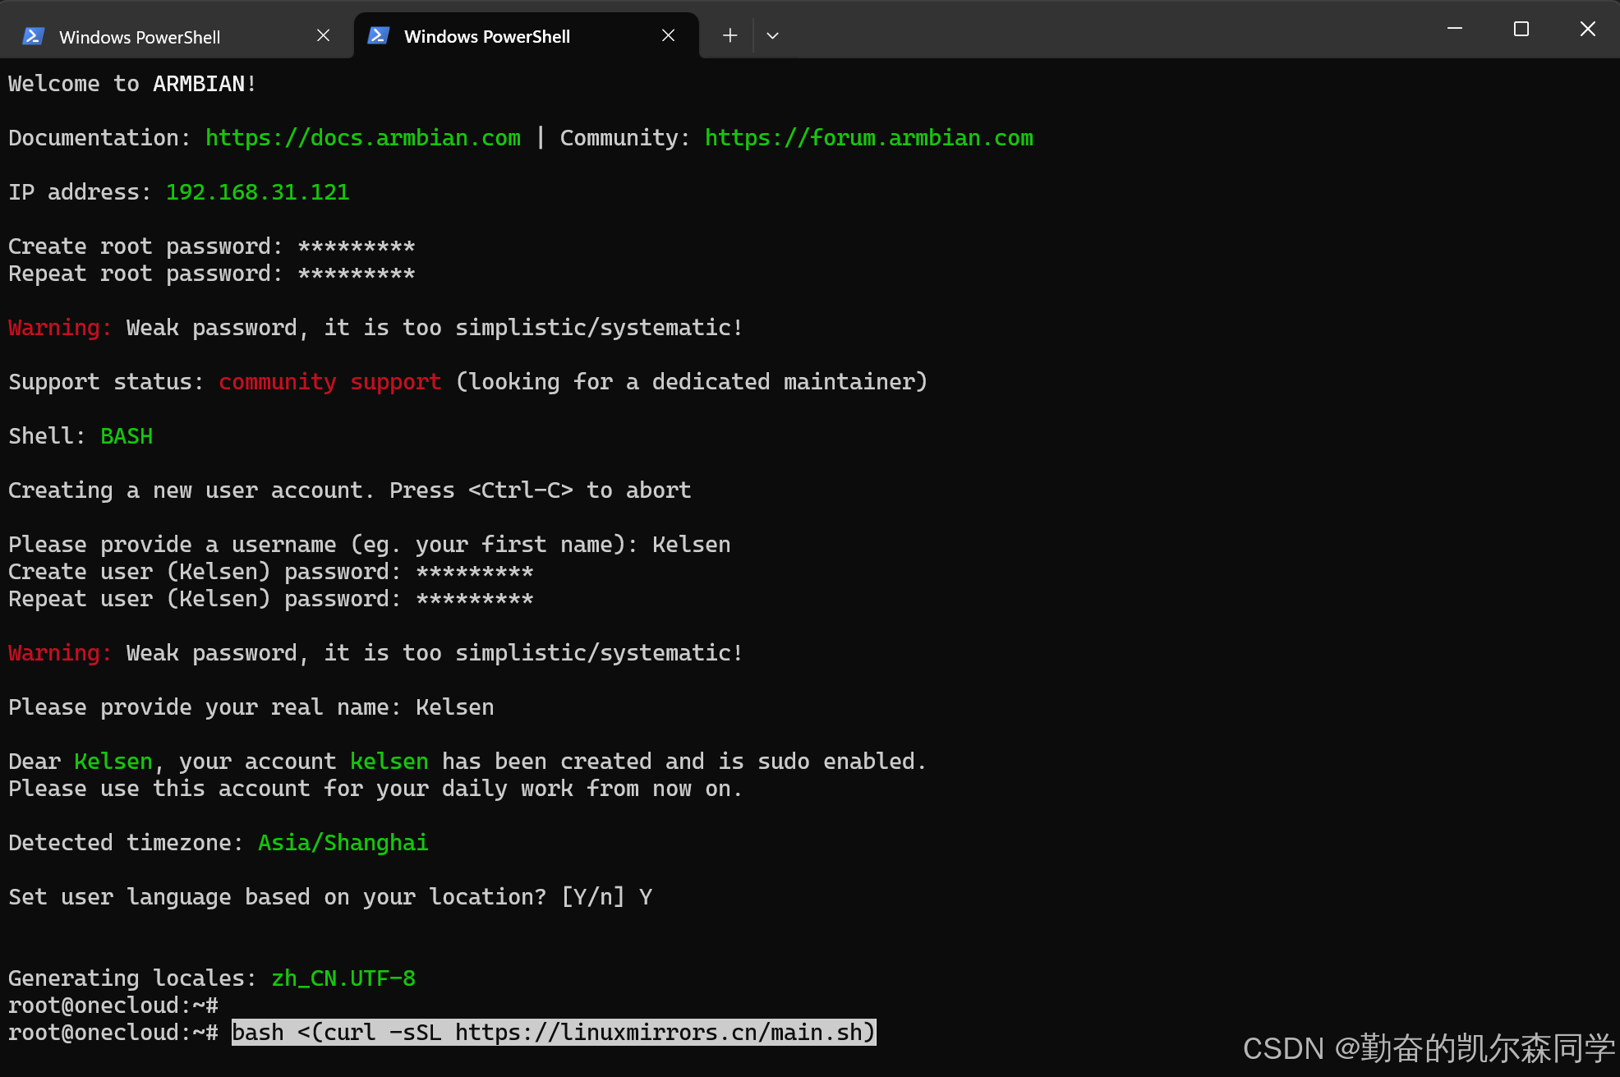Maximize the terminal window
This screenshot has width=1620, height=1077.
1521,29
